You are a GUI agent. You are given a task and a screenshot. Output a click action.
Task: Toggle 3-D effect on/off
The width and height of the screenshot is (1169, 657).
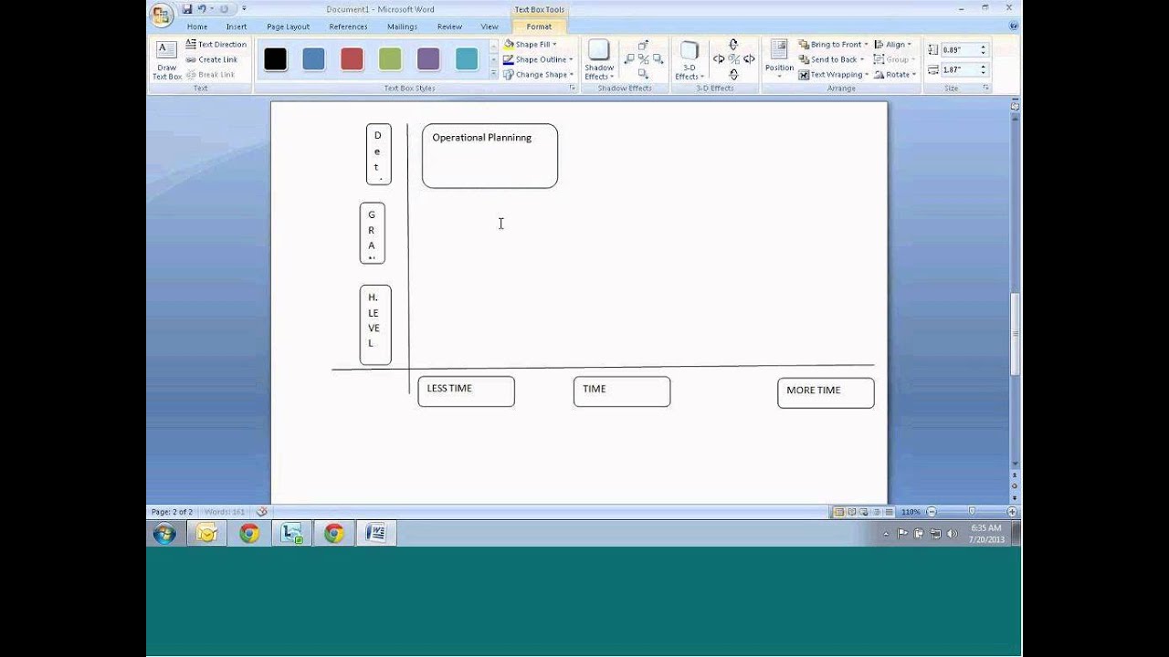click(x=733, y=59)
